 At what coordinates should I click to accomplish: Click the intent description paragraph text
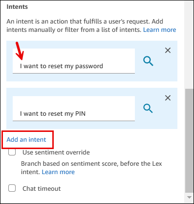coord(91,25)
